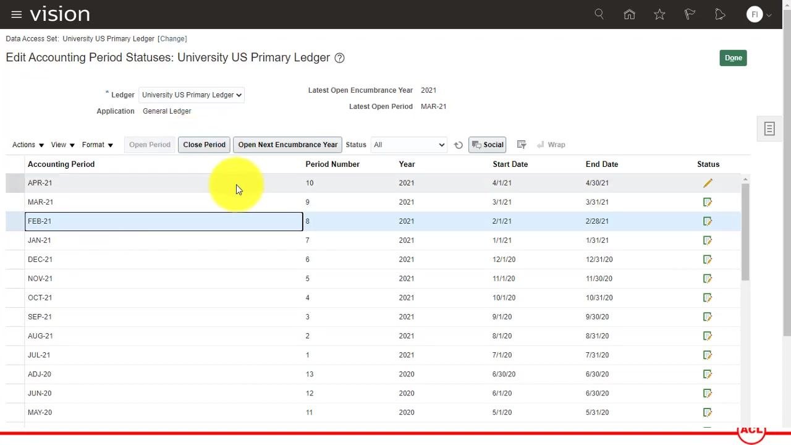
Task: Click the Done button
Action: tap(733, 58)
